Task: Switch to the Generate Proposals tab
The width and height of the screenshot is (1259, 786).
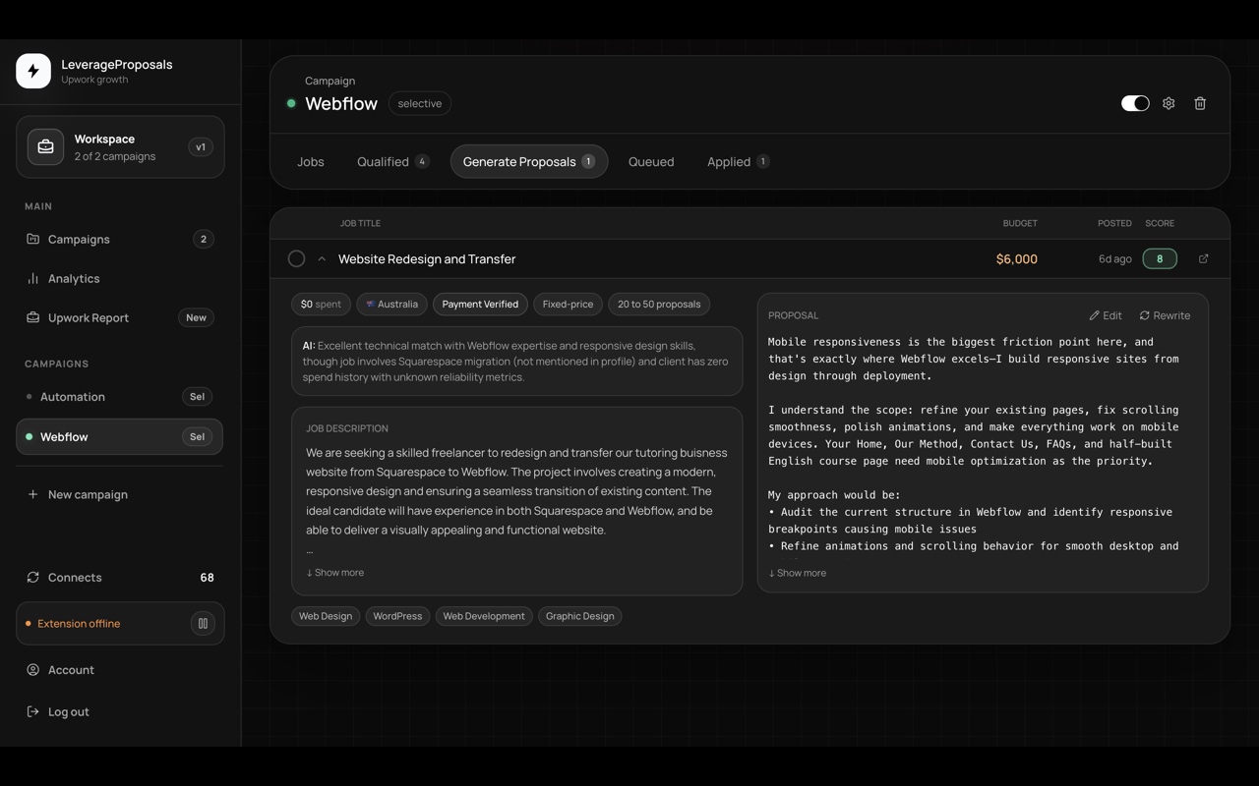Action: pyautogui.click(x=529, y=161)
